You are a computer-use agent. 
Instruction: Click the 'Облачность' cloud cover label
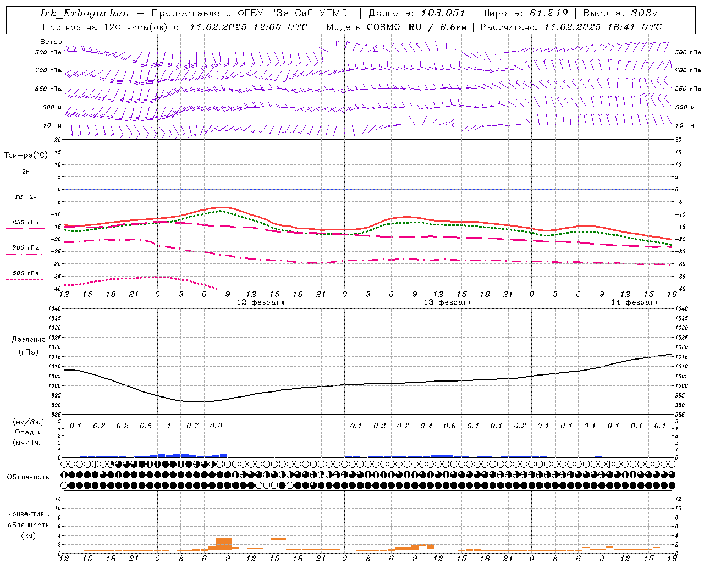28,477
